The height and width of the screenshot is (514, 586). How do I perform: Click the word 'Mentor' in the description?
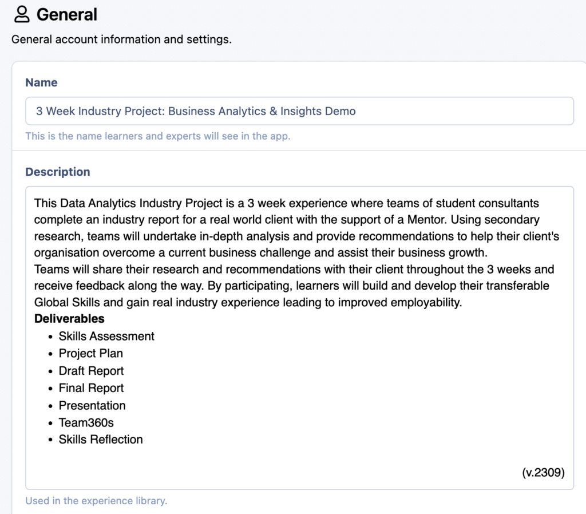coord(426,220)
